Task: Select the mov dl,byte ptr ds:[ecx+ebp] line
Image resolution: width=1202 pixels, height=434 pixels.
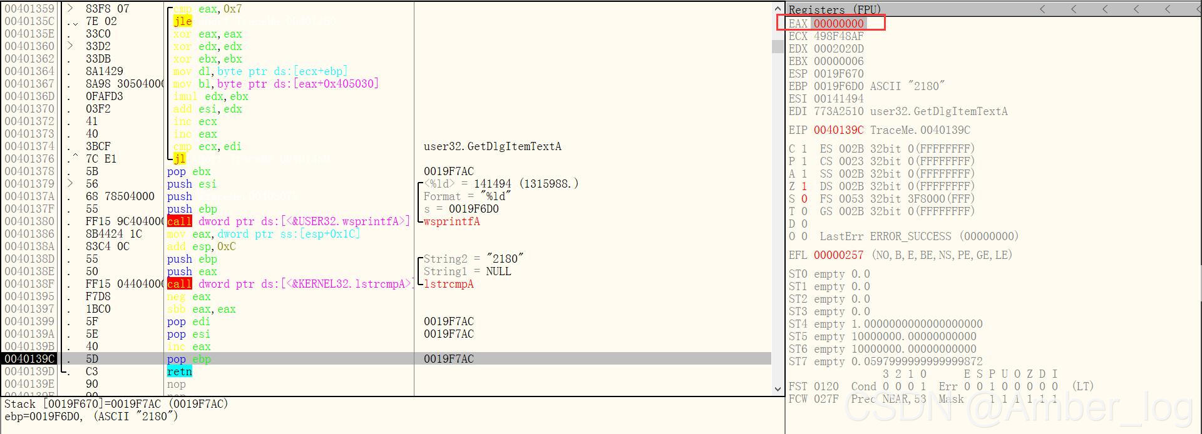Action: pos(260,71)
